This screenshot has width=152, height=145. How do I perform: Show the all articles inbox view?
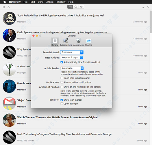[70, 7]
